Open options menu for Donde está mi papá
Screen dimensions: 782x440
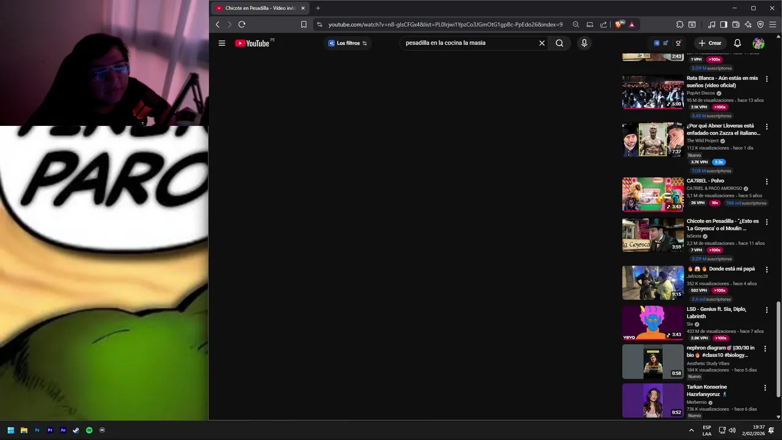[767, 269]
